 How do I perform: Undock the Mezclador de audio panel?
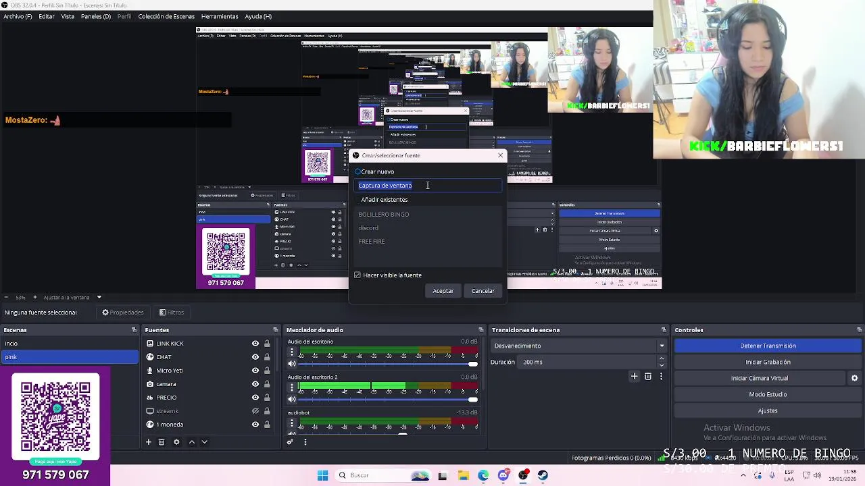[480, 330]
